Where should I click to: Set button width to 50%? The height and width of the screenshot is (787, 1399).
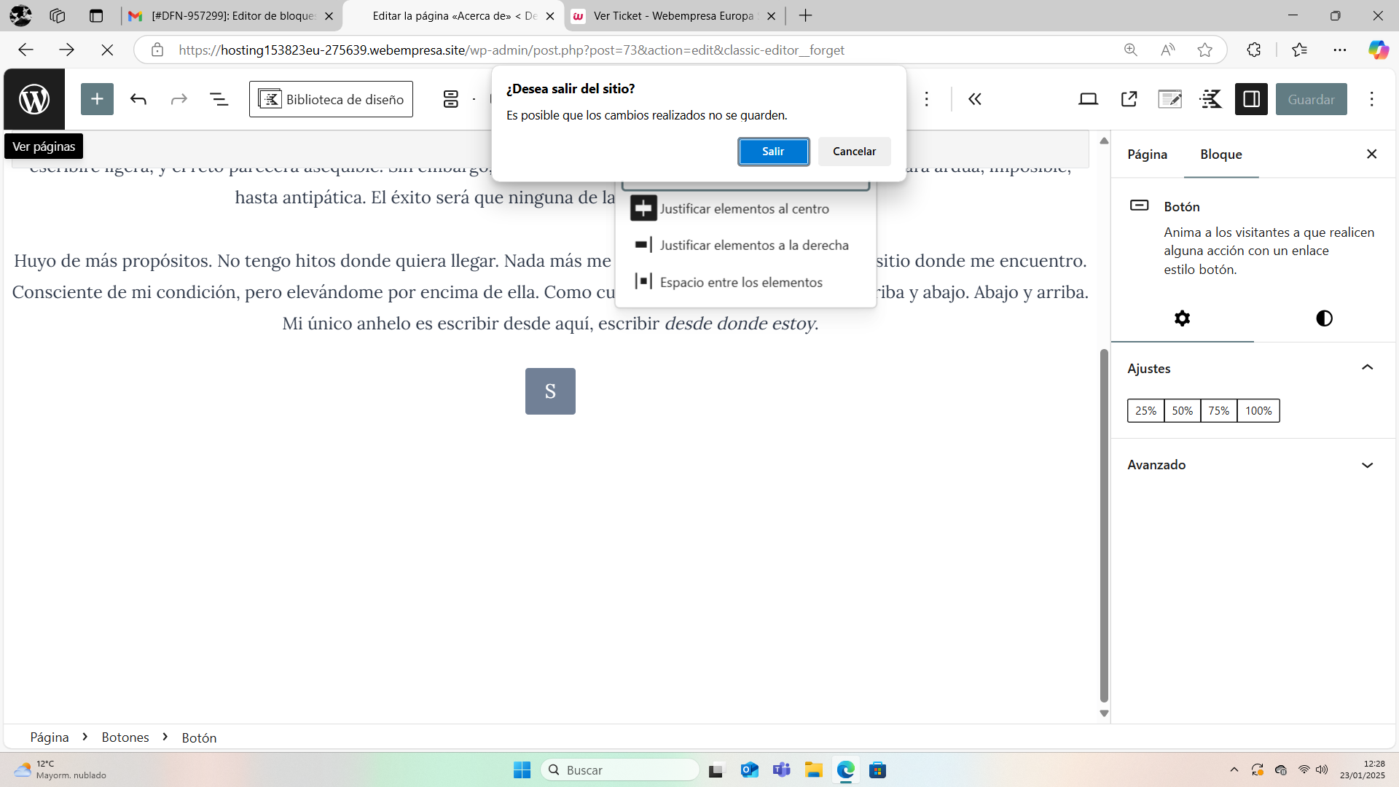[1182, 411]
